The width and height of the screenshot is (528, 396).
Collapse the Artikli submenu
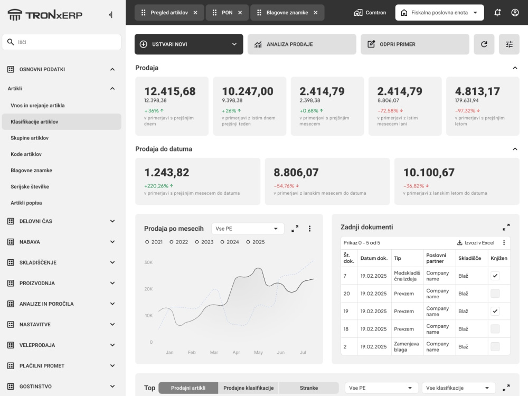112,89
